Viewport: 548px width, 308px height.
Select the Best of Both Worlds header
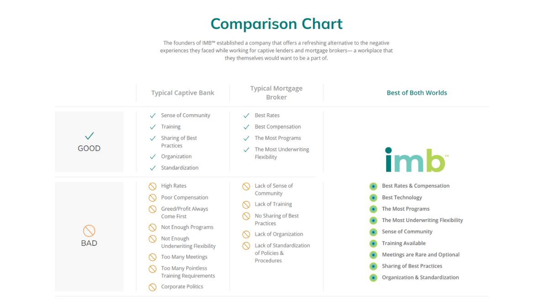click(x=416, y=93)
